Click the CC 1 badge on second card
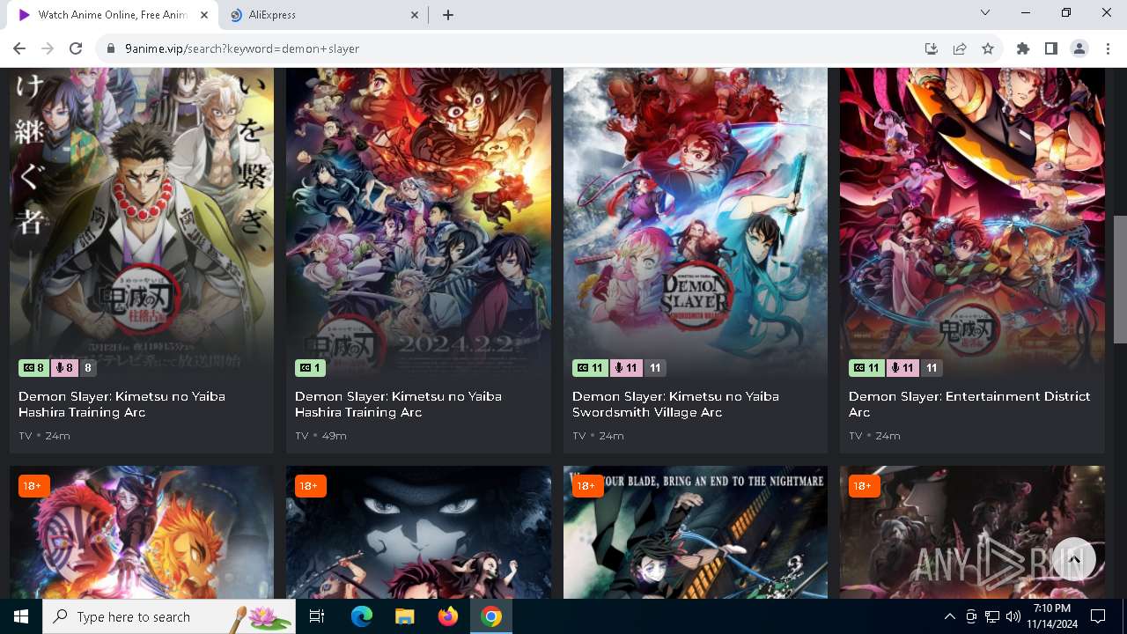The image size is (1127, 634). (x=310, y=368)
